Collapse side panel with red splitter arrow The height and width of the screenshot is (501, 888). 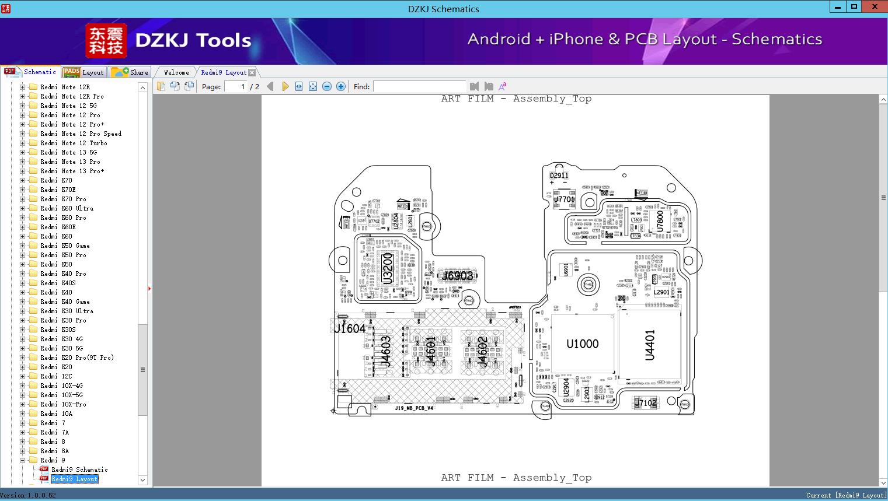coord(149,288)
